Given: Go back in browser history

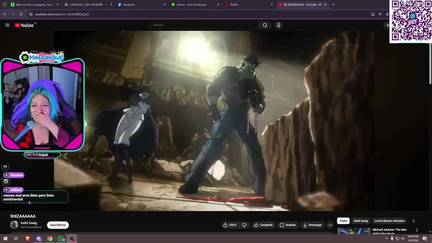Looking at the screenshot, I should pyautogui.click(x=5, y=14).
